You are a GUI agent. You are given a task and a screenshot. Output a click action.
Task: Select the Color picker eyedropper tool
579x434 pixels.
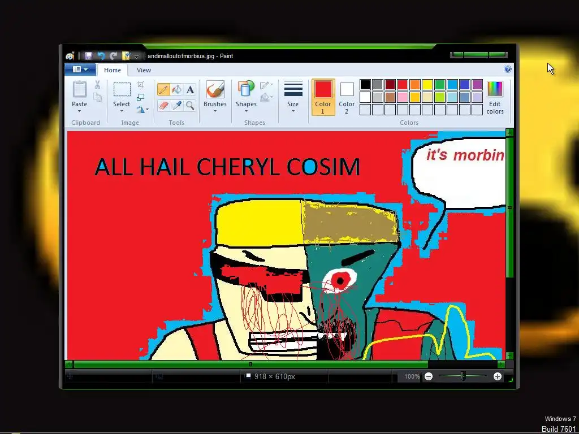[177, 106]
